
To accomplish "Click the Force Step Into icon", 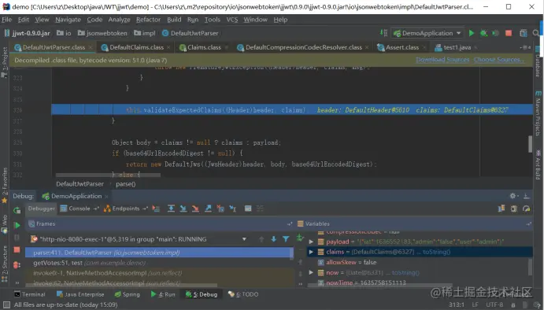I will [x=196, y=209].
